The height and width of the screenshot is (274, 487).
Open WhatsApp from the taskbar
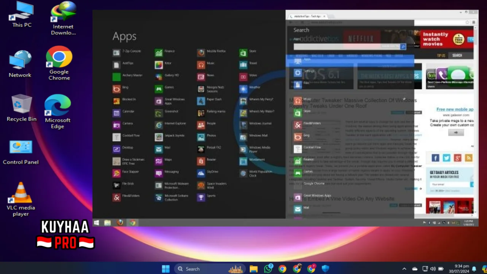[269, 269]
